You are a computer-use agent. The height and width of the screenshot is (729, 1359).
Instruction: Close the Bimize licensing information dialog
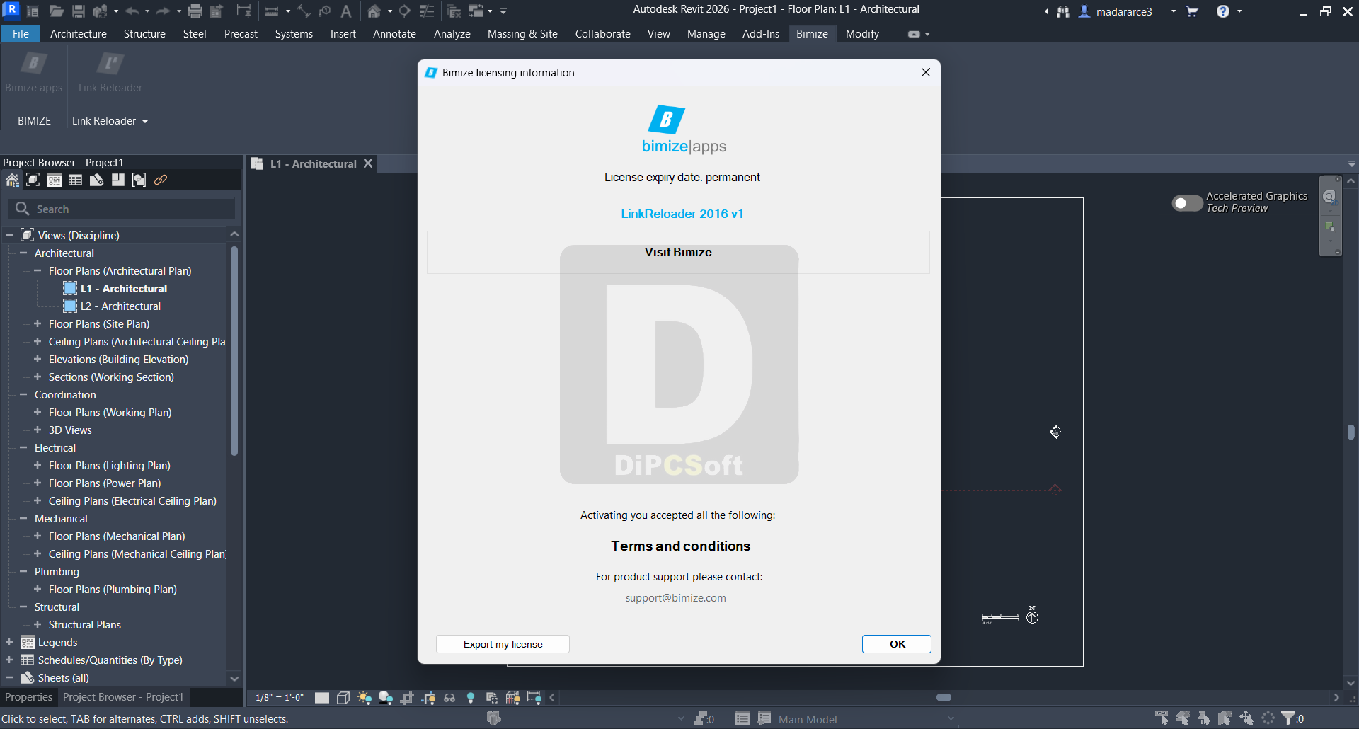(925, 73)
